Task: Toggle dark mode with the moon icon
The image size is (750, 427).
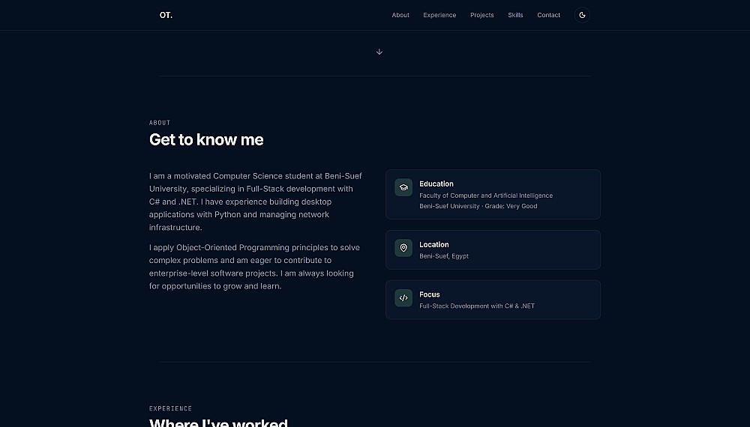Action: coord(582,15)
